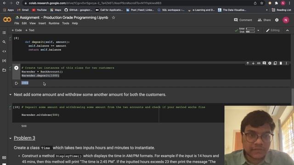Click the notebook vertical scrollbar
This screenshot has width=294, height=165.
coord(293,97)
